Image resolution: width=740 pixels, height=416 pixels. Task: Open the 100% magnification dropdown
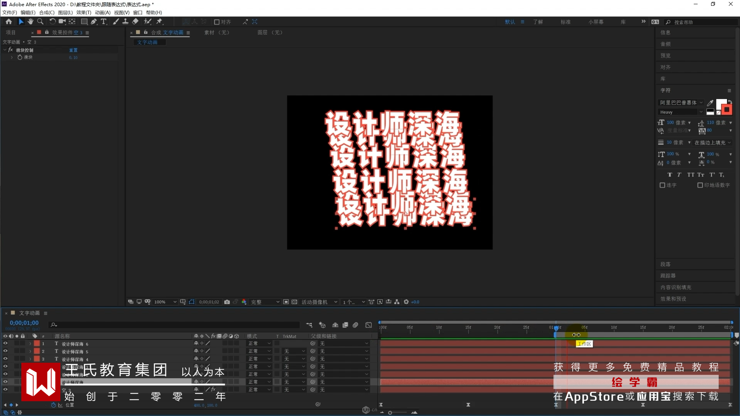(x=165, y=302)
